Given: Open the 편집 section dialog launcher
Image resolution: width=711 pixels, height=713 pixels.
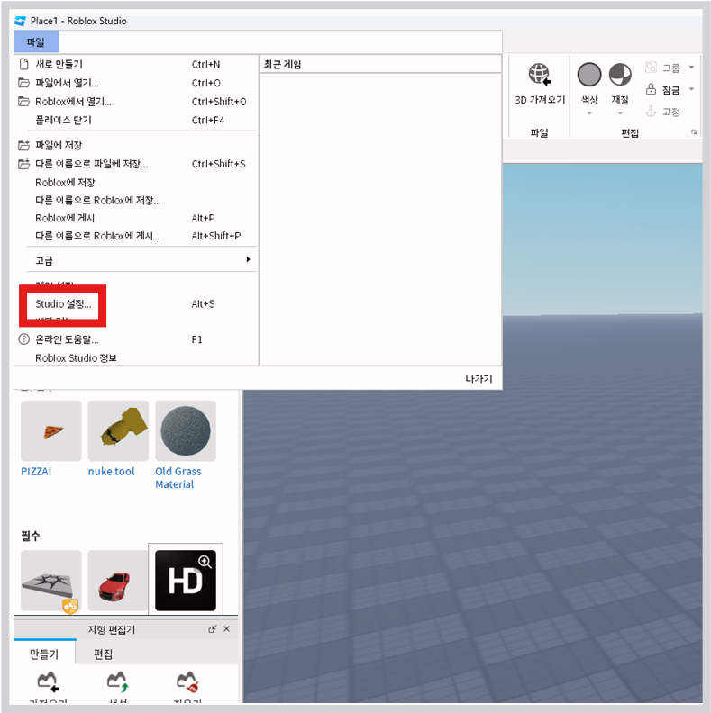Looking at the screenshot, I should (x=694, y=132).
